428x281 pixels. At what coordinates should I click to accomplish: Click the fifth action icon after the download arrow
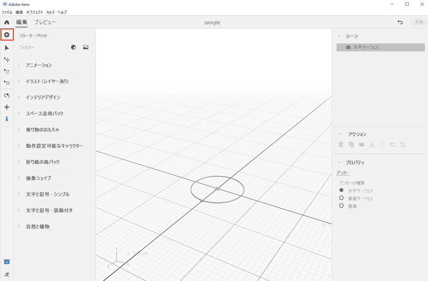coord(382,145)
